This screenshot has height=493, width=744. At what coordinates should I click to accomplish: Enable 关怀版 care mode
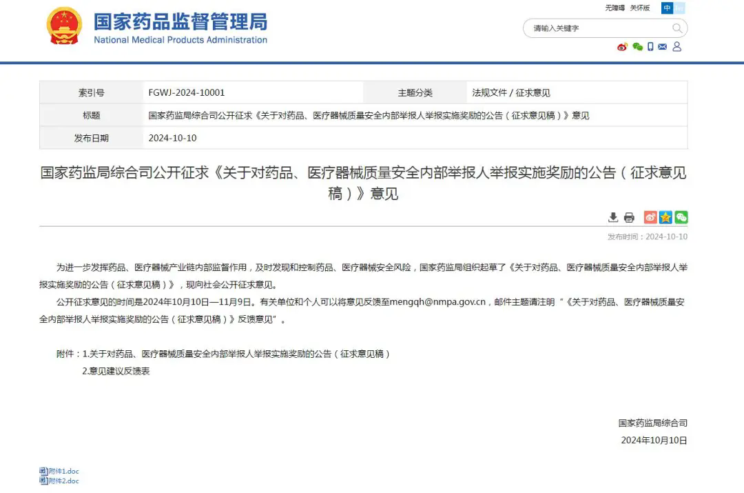click(640, 8)
